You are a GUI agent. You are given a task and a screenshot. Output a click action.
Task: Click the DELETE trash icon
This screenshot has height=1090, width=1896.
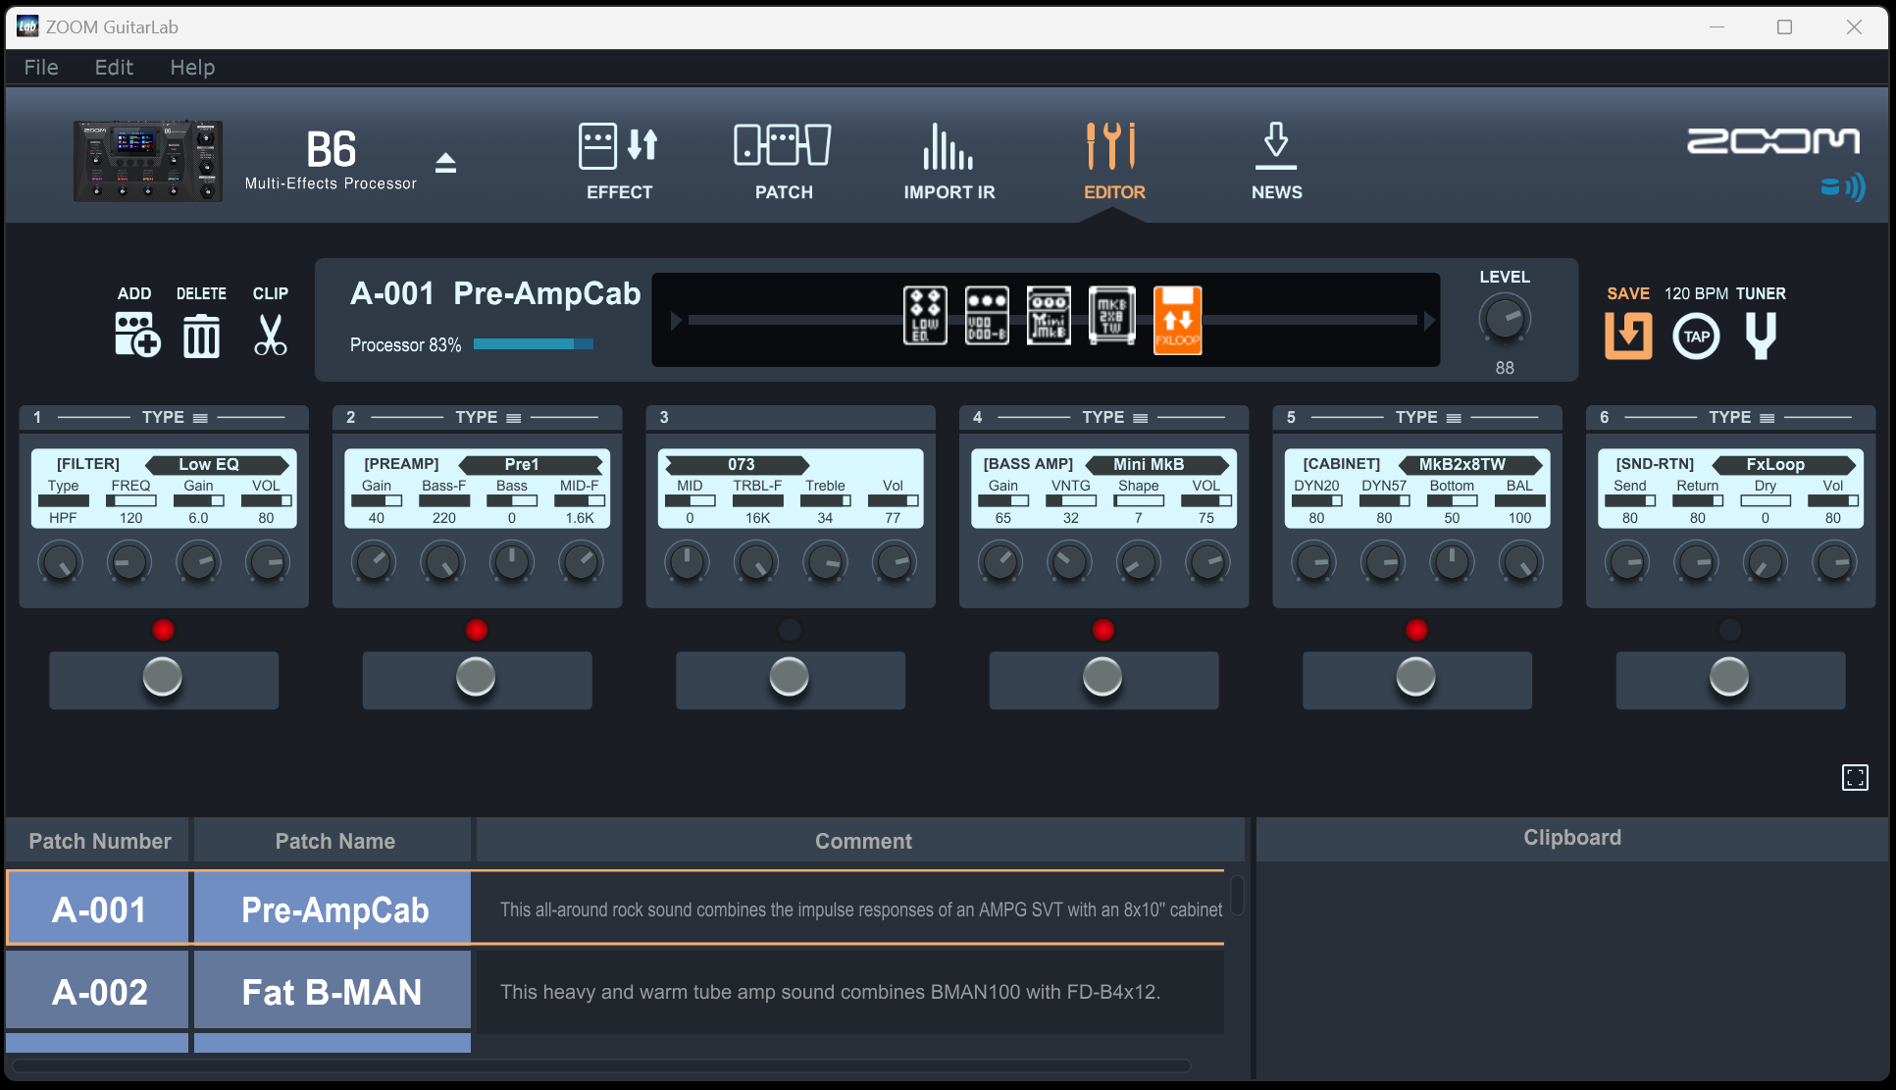tap(201, 336)
